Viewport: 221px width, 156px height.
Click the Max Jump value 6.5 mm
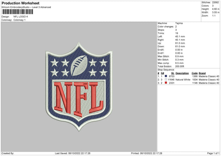coord(179,63)
